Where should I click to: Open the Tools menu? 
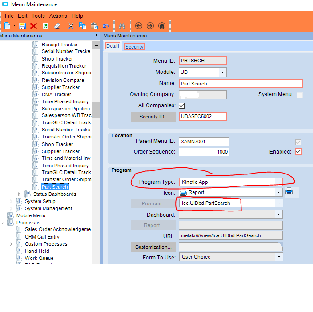pyautogui.click(x=38, y=16)
